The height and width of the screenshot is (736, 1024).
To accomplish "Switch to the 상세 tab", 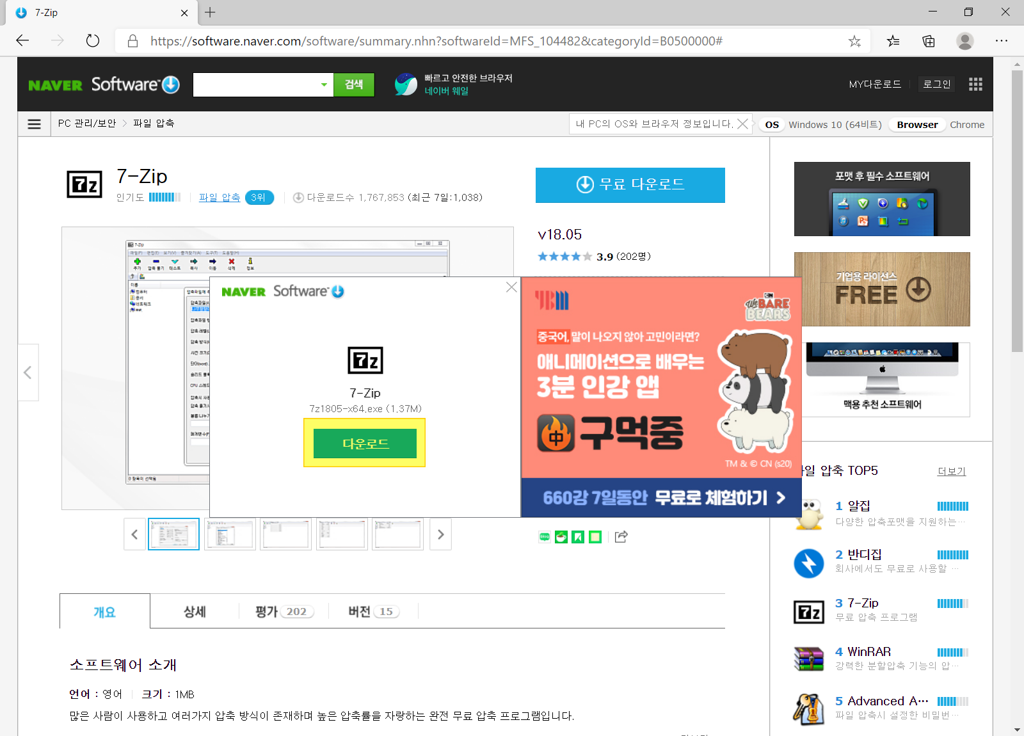I will (195, 611).
